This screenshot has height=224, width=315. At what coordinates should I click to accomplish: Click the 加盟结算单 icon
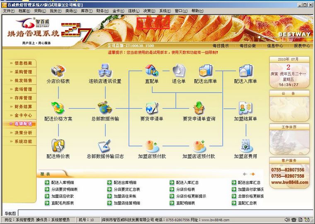pos(245,108)
